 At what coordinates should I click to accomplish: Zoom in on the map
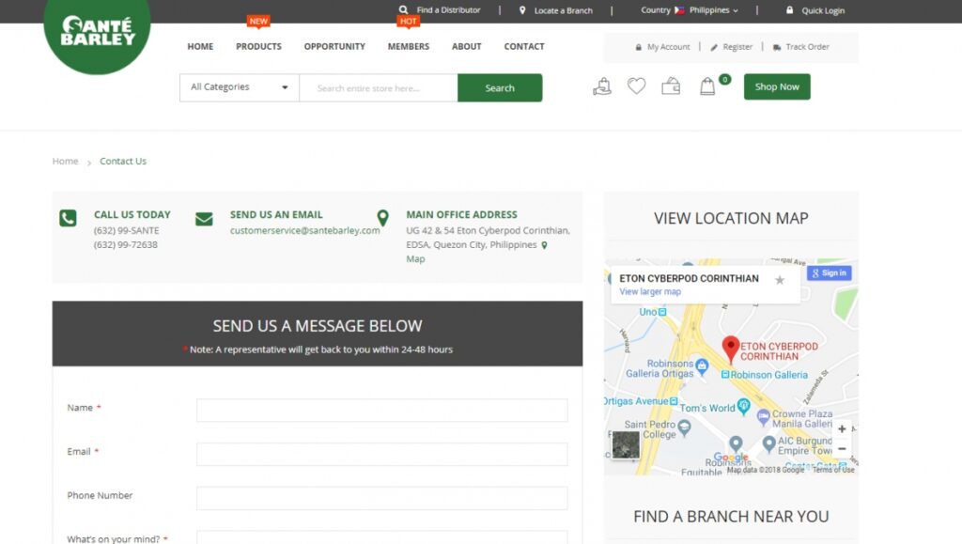pos(842,429)
